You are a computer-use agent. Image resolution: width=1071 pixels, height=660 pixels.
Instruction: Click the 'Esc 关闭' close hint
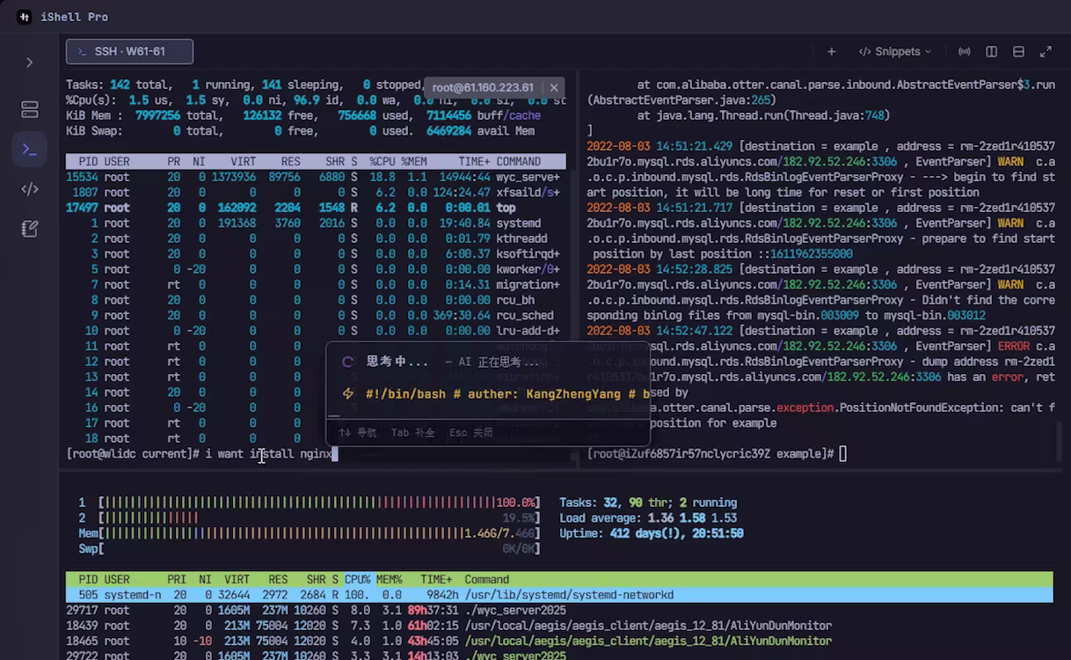pyautogui.click(x=470, y=433)
